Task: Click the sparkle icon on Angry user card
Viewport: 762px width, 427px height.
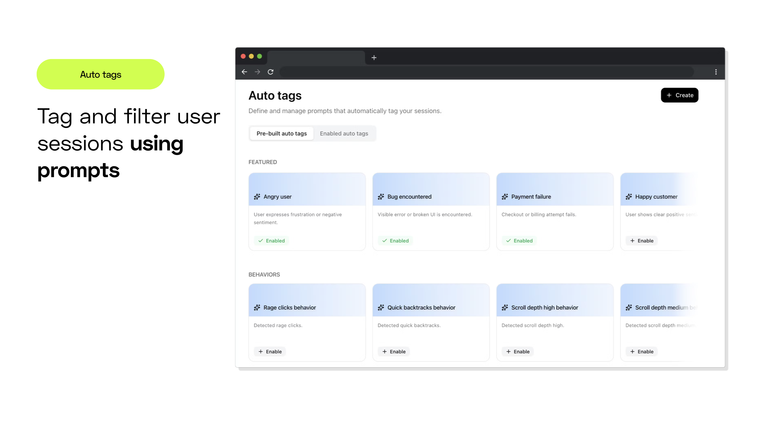Action: pyautogui.click(x=257, y=196)
